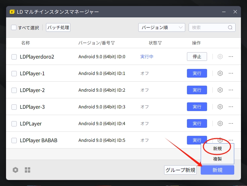This screenshot has height=186, width=247.
Task: Click the バッチ処理 button
Action: point(58,27)
